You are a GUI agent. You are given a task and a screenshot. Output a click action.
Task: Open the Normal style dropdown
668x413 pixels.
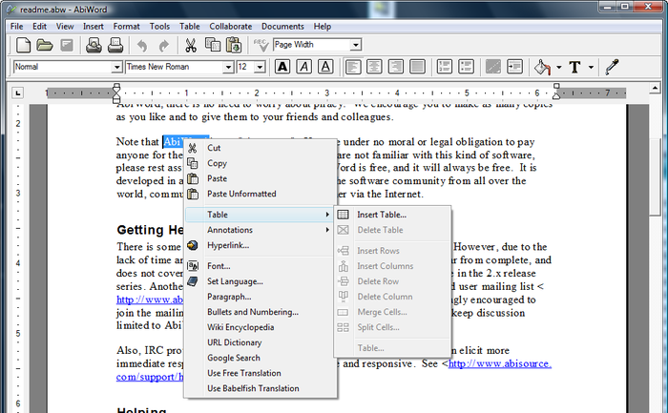tap(116, 67)
